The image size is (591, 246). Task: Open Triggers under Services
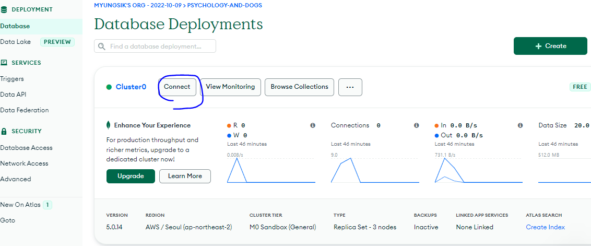pos(12,79)
